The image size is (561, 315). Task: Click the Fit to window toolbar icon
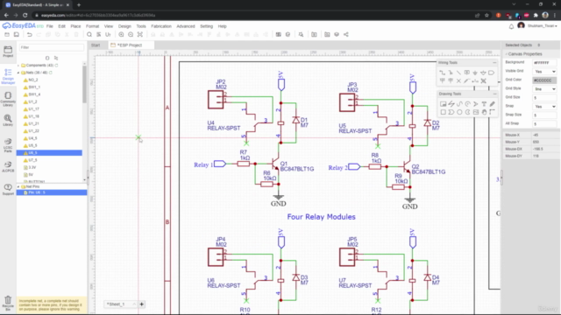(140, 35)
